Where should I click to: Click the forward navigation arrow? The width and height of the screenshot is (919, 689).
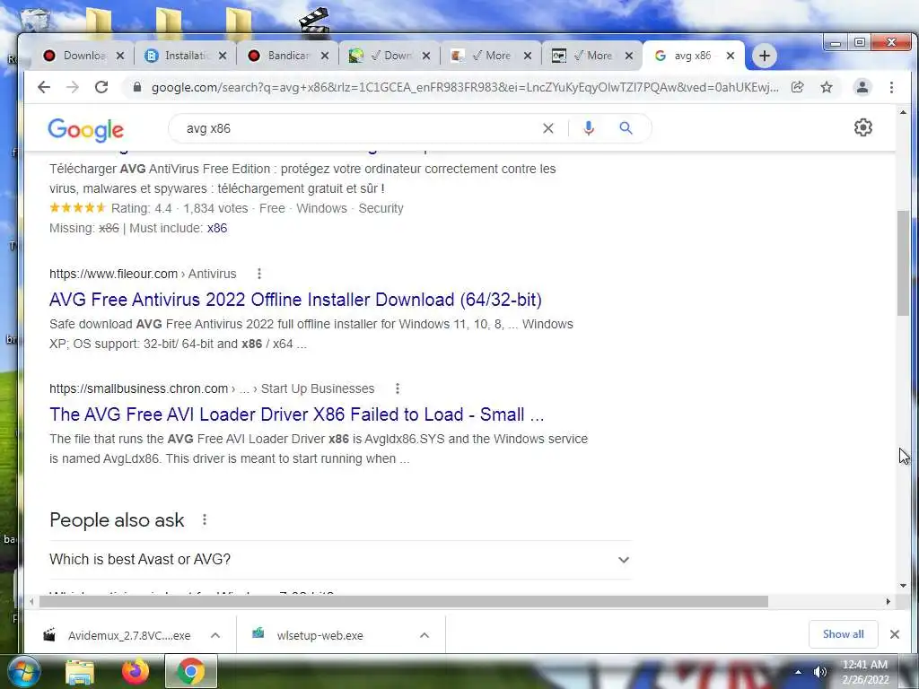72,87
